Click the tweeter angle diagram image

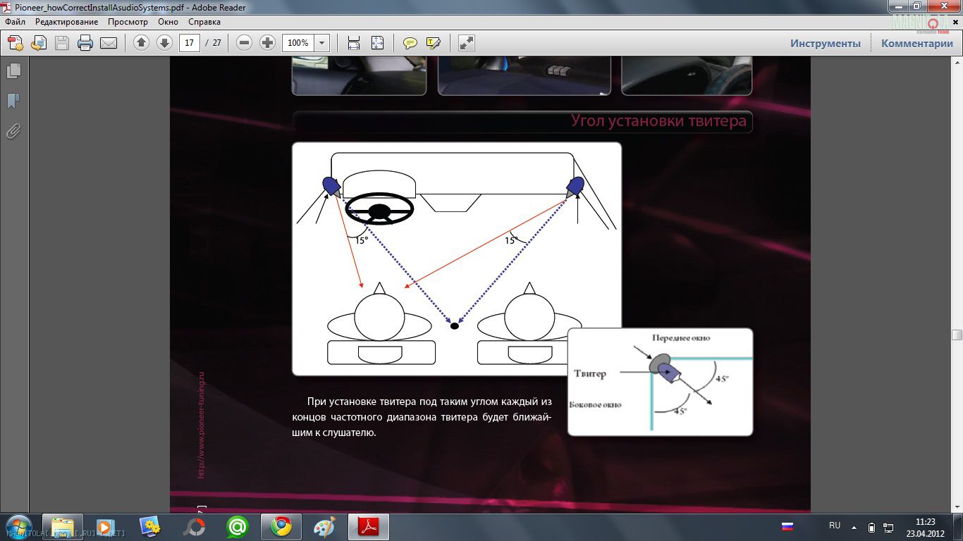[457, 259]
